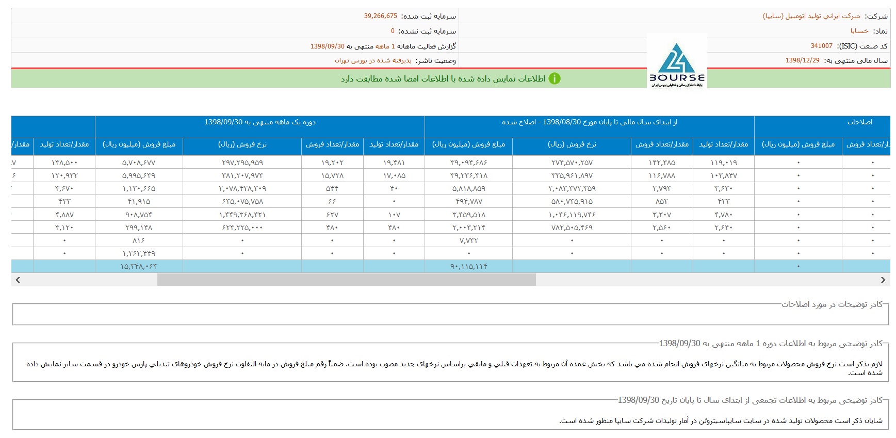Click sales rate cell ۲,۰۷۸,۴۲۸,۳۰۹

(x=242, y=188)
